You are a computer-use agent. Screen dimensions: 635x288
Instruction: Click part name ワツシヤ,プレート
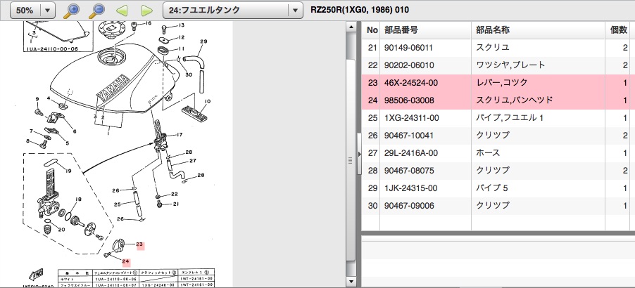[510, 65]
